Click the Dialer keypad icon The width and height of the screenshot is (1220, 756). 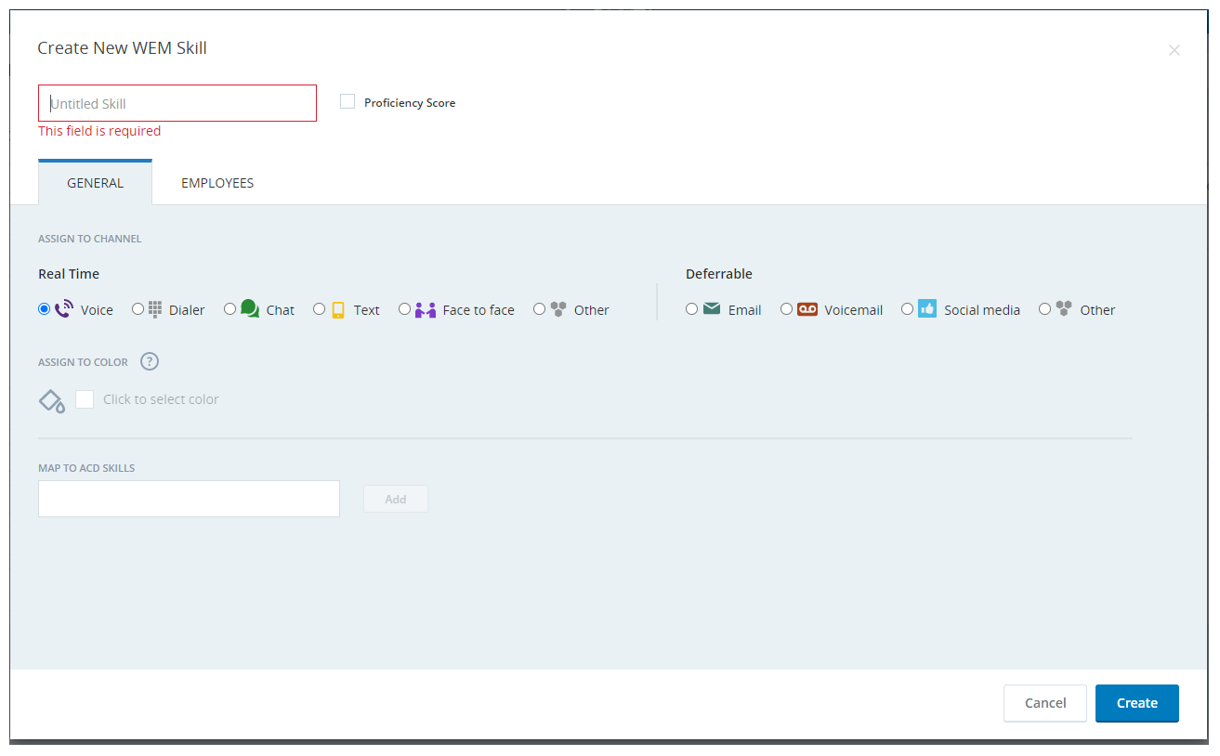155,309
